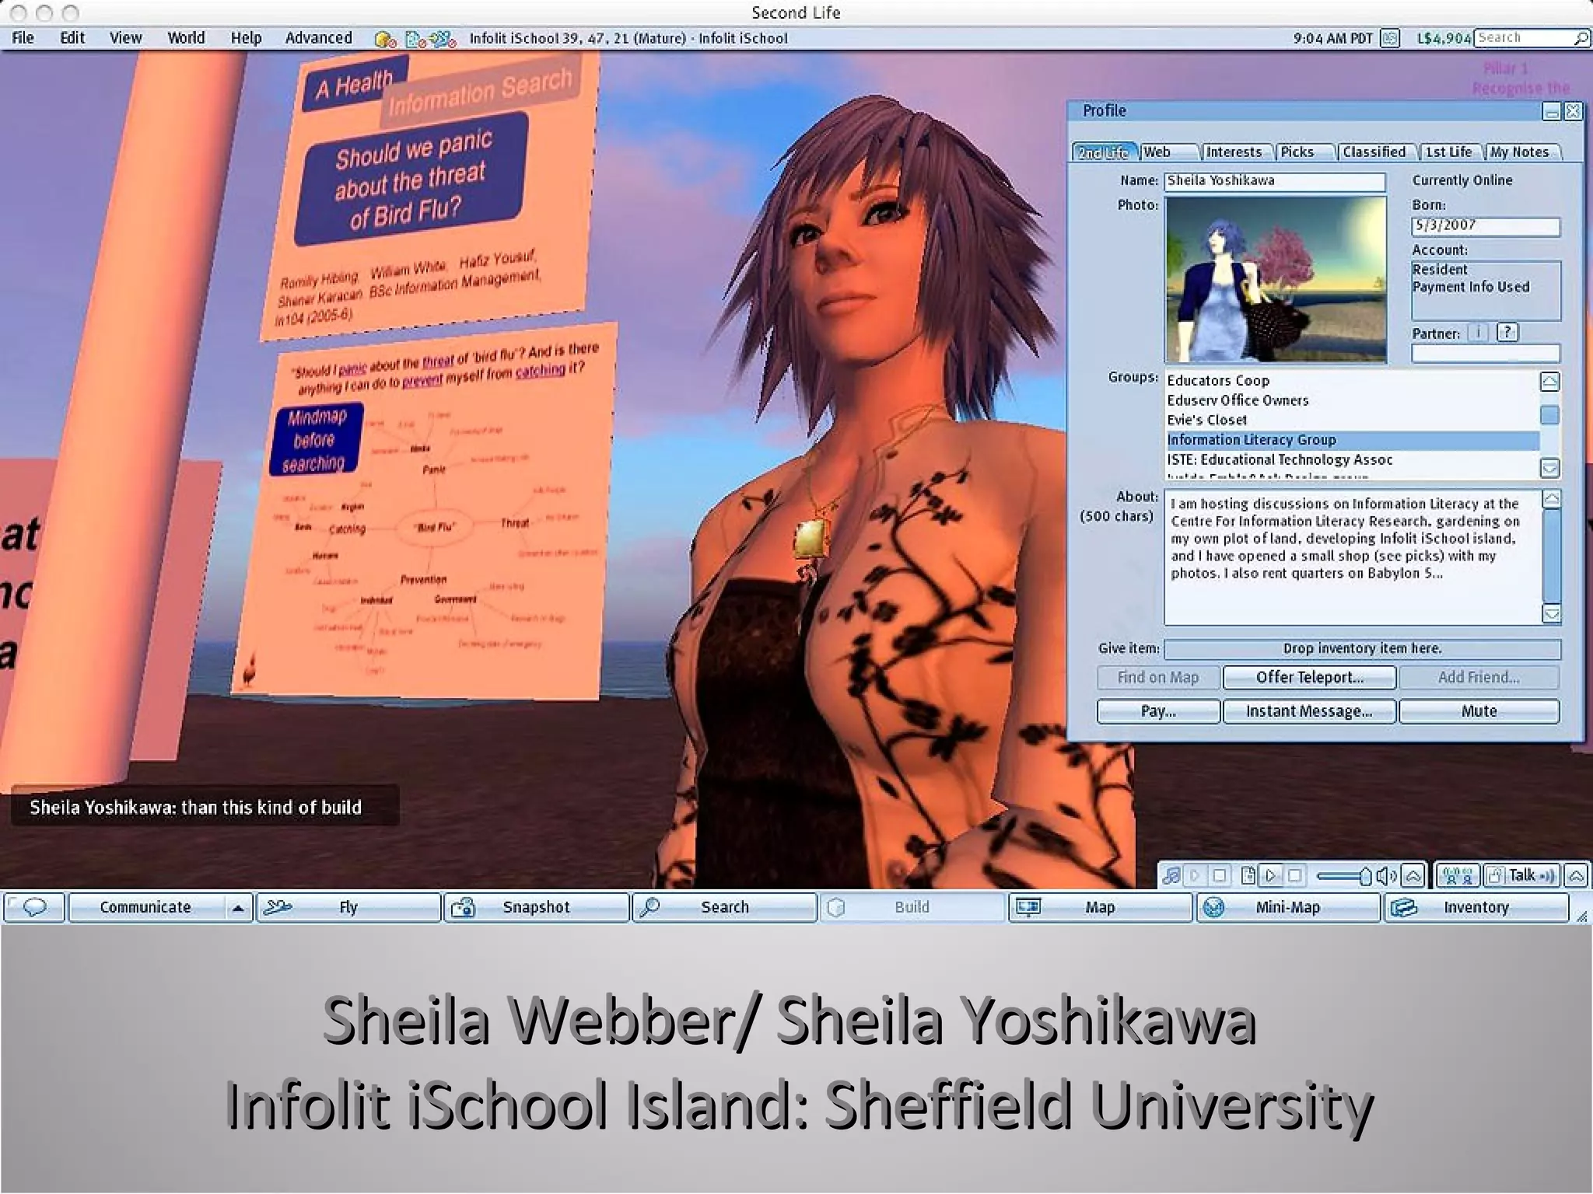
Task: Click the movie media icon in the media controls
Action: coord(1248,876)
